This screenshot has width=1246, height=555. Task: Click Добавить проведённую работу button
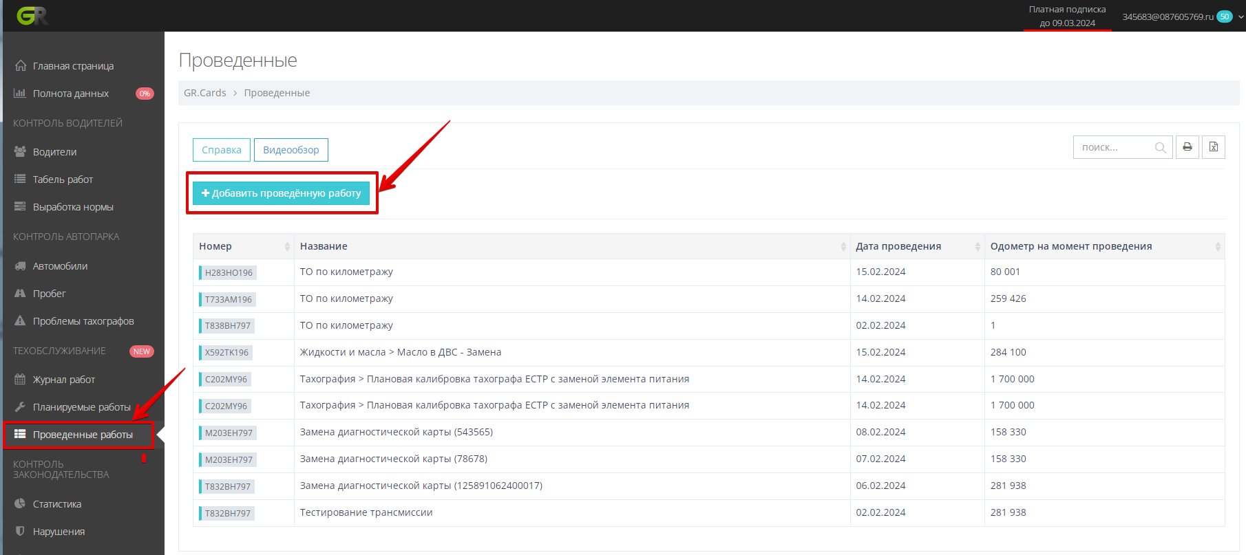coord(281,193)
